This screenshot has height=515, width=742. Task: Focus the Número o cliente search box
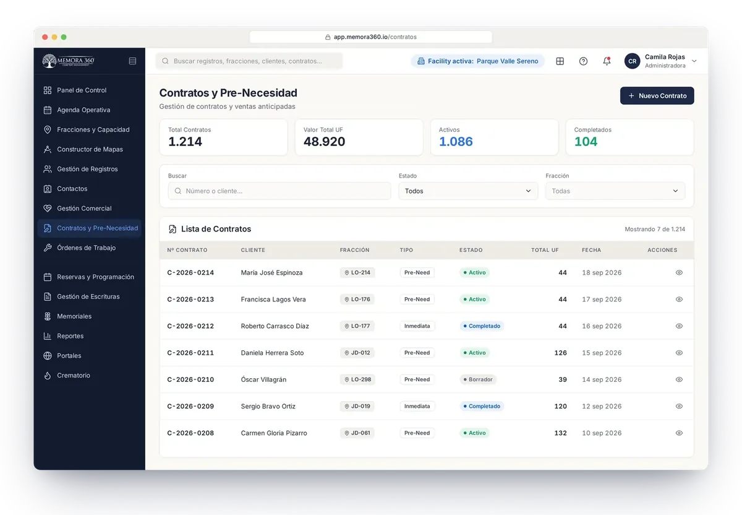click(x=279, y=191)
